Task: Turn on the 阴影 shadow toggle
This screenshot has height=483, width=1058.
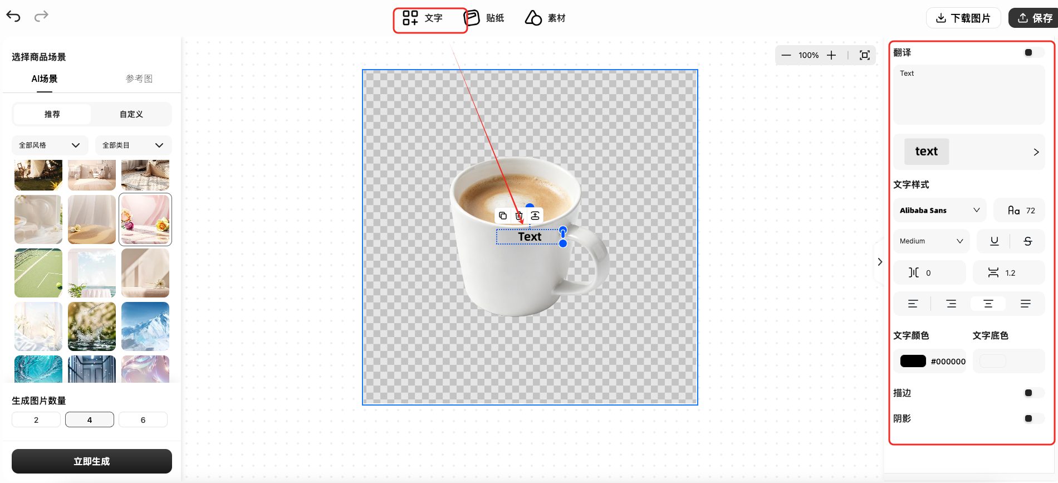Action: tap(1033, 418)
